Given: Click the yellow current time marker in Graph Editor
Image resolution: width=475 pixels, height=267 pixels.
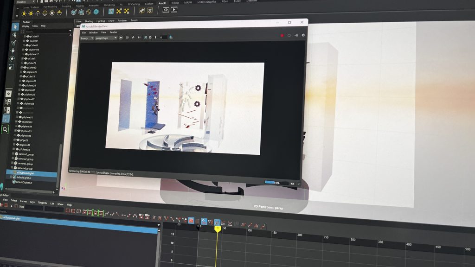Looking at the screenshot, I should [x=217, y=229].
